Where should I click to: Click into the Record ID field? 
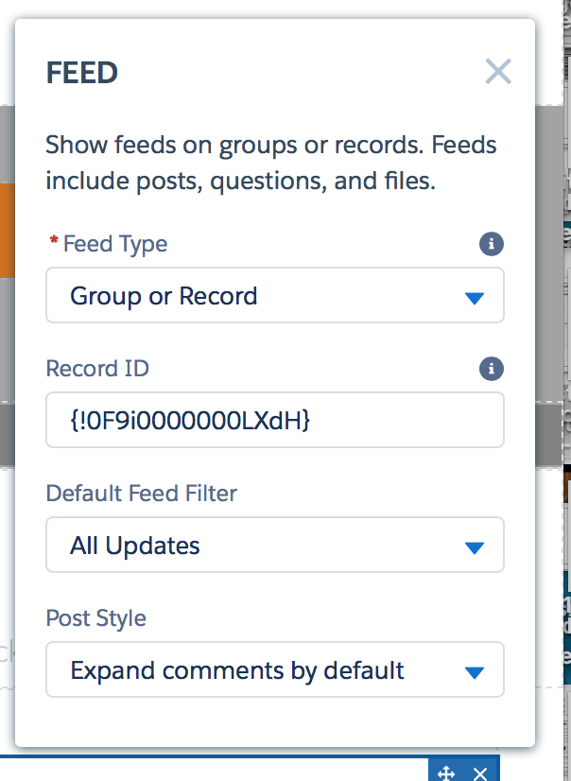coord(274,420)
